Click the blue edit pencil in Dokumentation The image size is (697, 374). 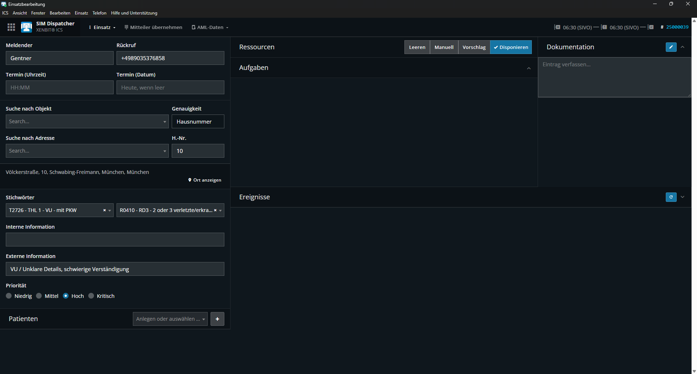coord(671,47)
